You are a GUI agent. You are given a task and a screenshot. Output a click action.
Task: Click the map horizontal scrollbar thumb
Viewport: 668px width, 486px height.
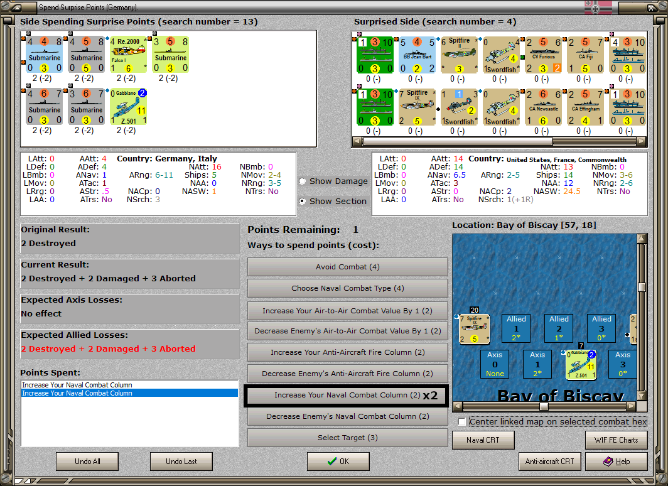(x=544, y=406)
